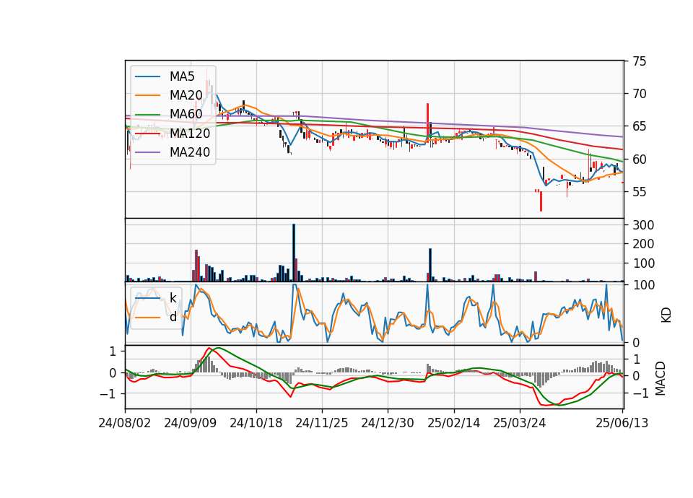
Task: Click the volume axis value 300
Action: point(643,225)
